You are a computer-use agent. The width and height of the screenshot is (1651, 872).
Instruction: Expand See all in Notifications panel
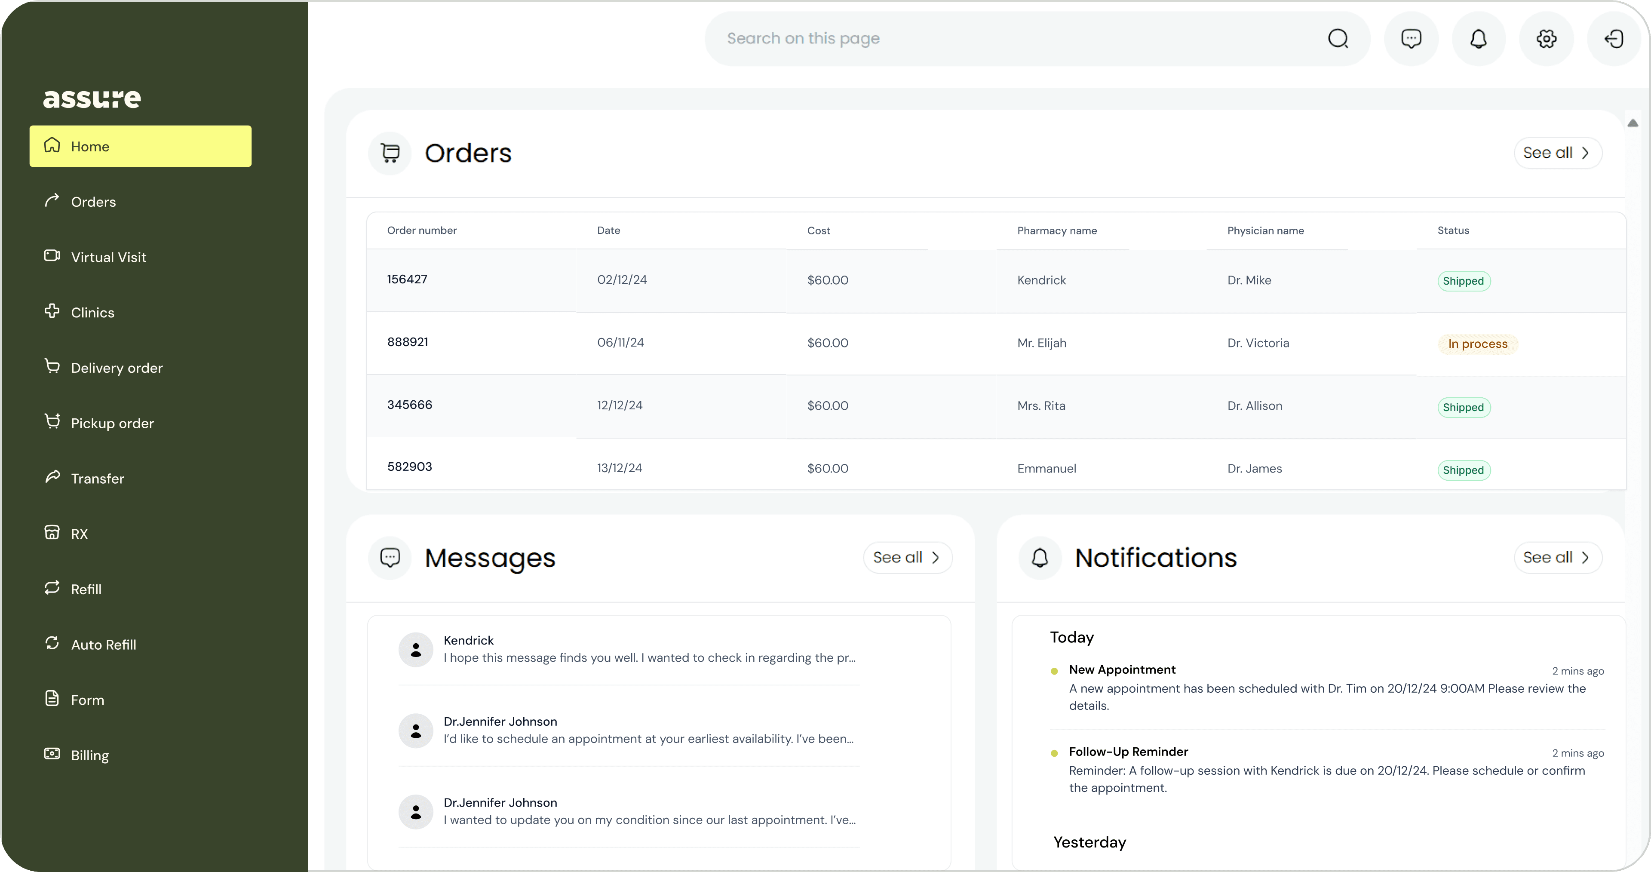(1557, 557)
